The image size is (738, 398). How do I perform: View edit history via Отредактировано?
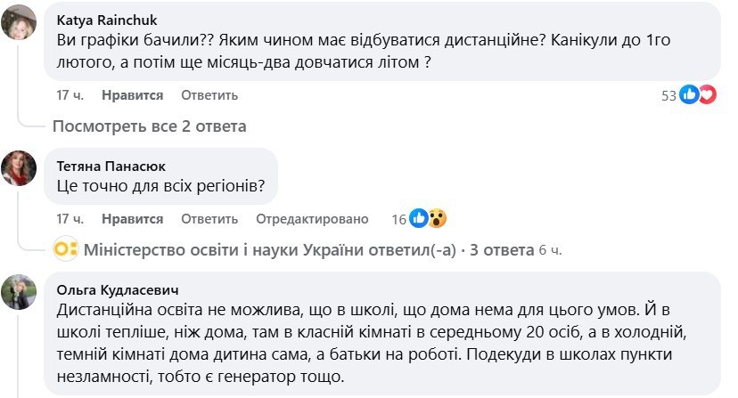point(312,218)
